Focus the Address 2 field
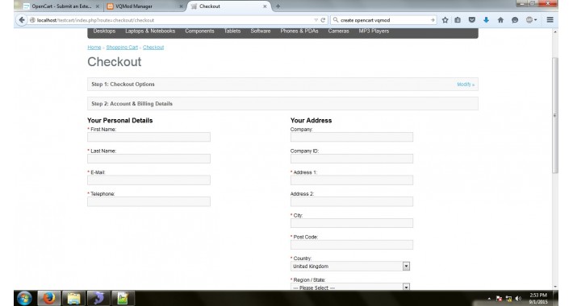Viewport: 573px width, 306px height. (352, 201)
